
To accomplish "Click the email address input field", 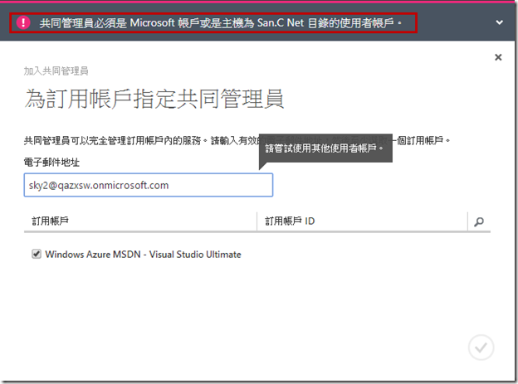I will pyautogui.click(x=149, y=185).
